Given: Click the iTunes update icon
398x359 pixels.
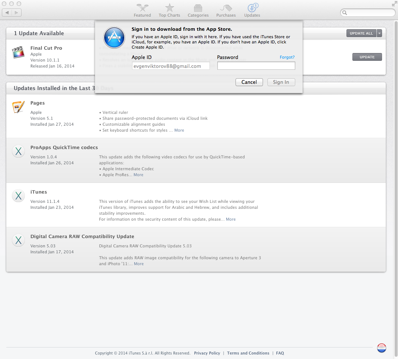Looking at the screenshot, I should pyautogui.click(x=18, y=195).
